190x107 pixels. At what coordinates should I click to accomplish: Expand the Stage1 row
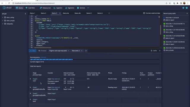pyautogui.click(x=30, y=87)
